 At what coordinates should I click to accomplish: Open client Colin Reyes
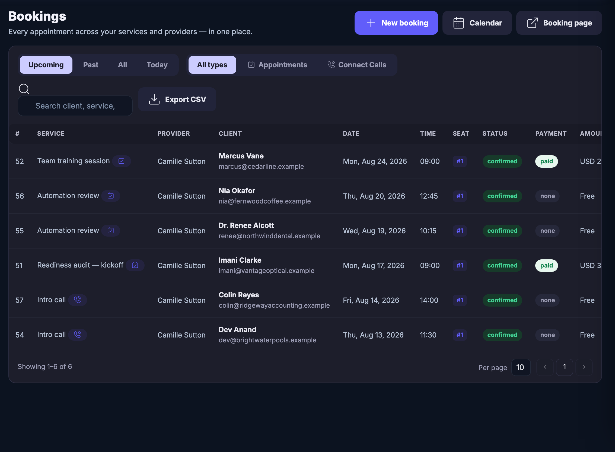click(238, 295)
